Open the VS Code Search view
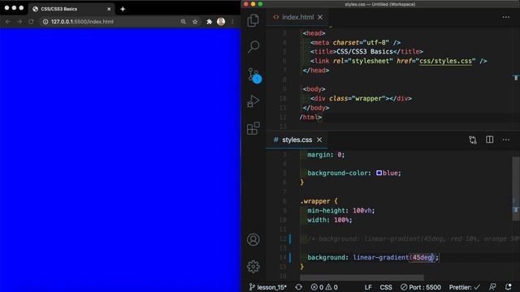This screenshot has width=520, height=292. (253, 46)
